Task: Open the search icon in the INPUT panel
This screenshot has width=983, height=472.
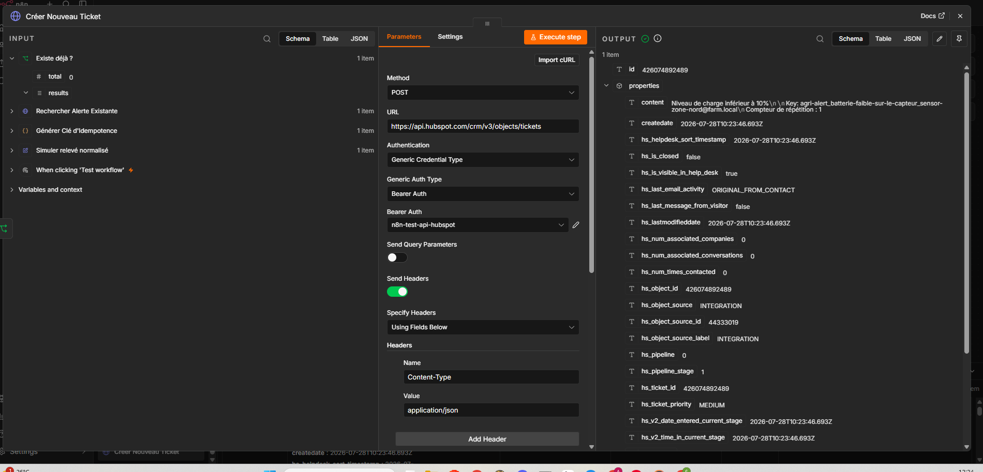Action: pos(267,39)
